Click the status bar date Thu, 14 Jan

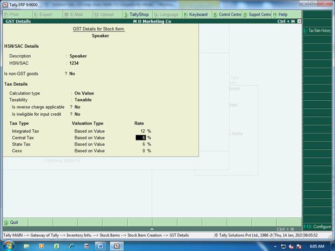pyautogui.click(x=288, y=235)
